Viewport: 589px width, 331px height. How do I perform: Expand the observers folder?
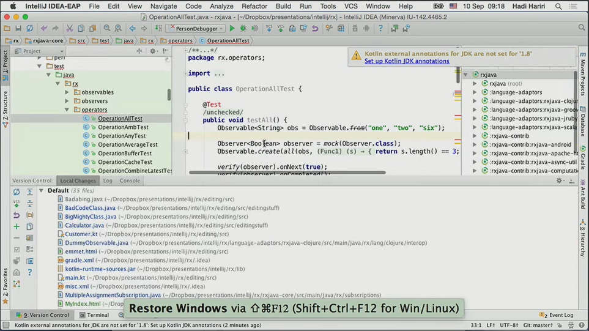[x=67, y=101]
